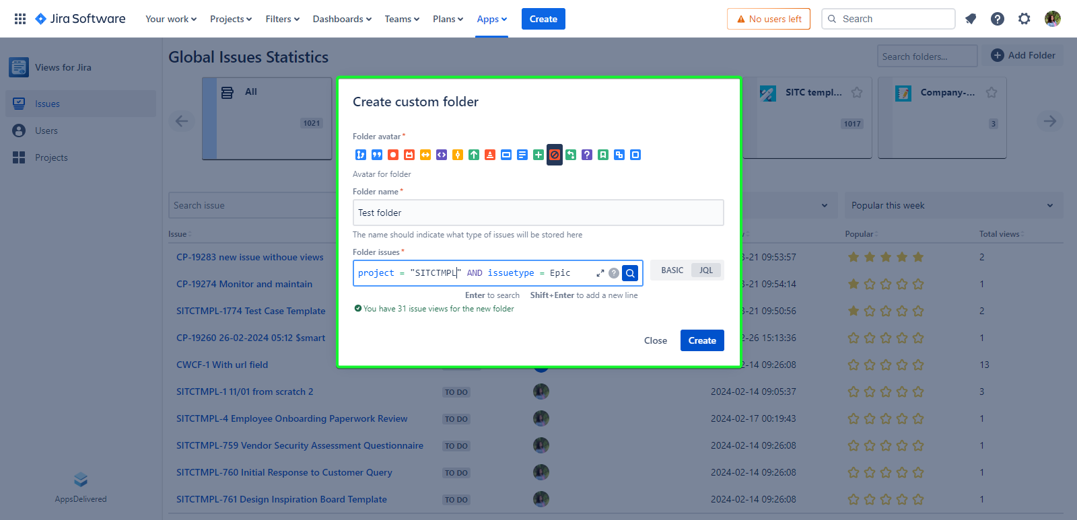The image size is (1077, 520).
Task: Run the JQL query search button
Action: (630, 273)
